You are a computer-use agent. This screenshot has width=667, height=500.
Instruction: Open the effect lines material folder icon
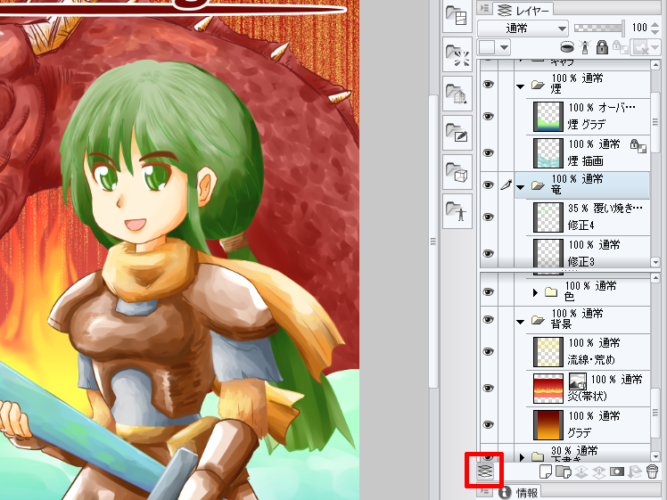[457, 55]
